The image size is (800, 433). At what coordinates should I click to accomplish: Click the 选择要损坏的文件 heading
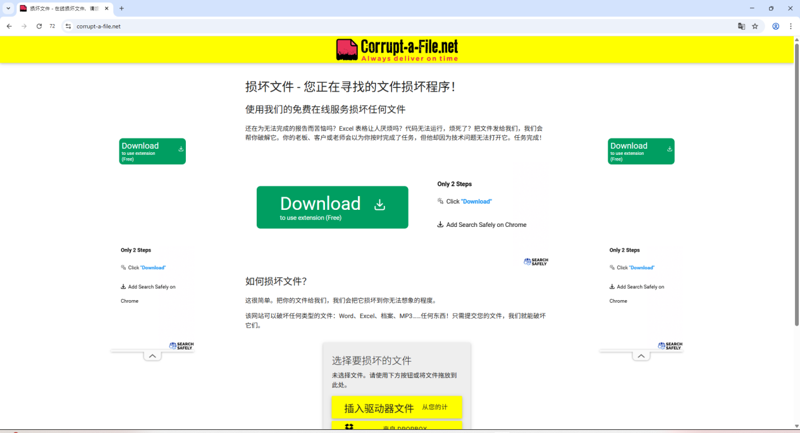pos(372,360)
